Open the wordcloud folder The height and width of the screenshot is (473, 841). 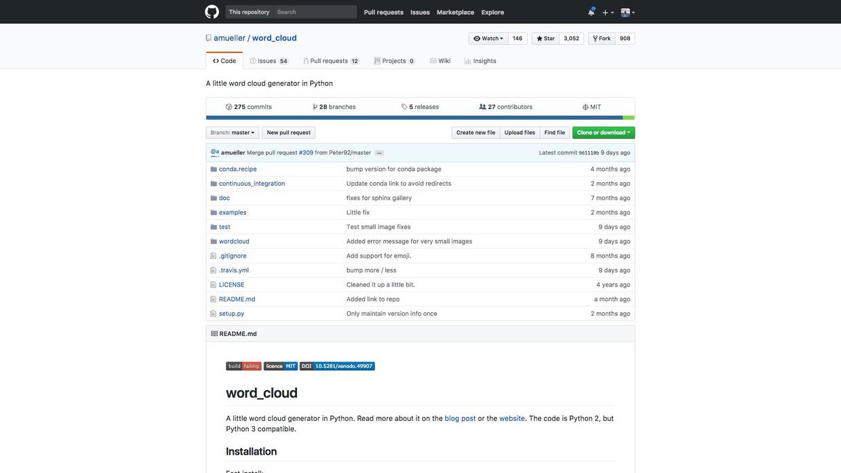point(234,241)
